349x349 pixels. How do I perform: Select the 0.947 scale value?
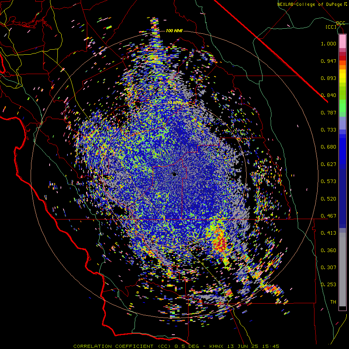(x=328, y=61)
